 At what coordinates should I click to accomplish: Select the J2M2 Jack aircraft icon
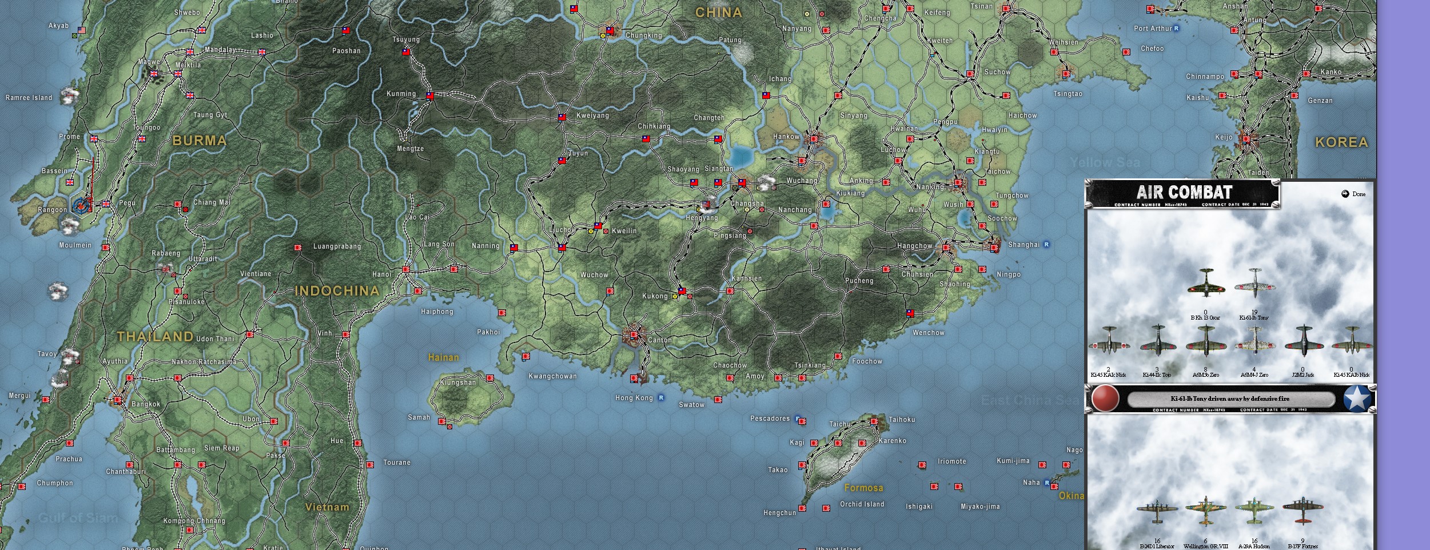1304,340
